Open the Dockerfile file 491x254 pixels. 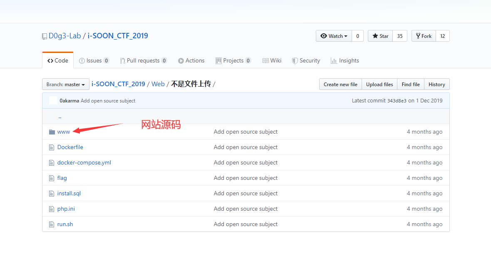(x=70, y=147)
